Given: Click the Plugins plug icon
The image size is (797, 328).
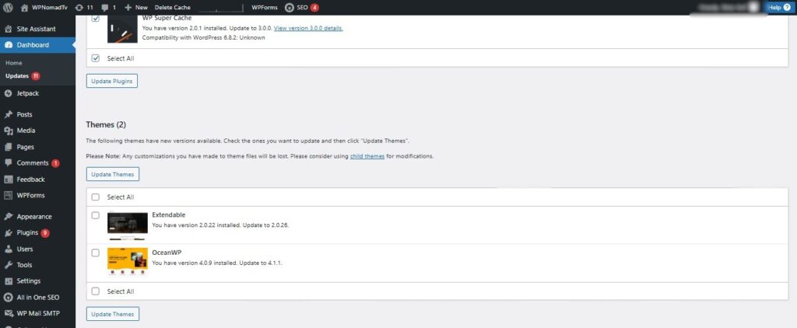Looking at the screenshot, I should coord(8,232).
